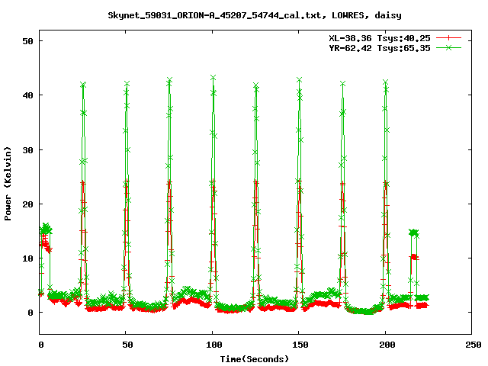Click the y-axis tick label '20'
This screenshot has height=366, width=488.
click(x=27, y=204)
